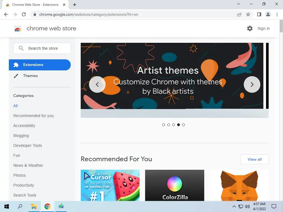
Task: Open Blogging category
Action: coord(21,136)
